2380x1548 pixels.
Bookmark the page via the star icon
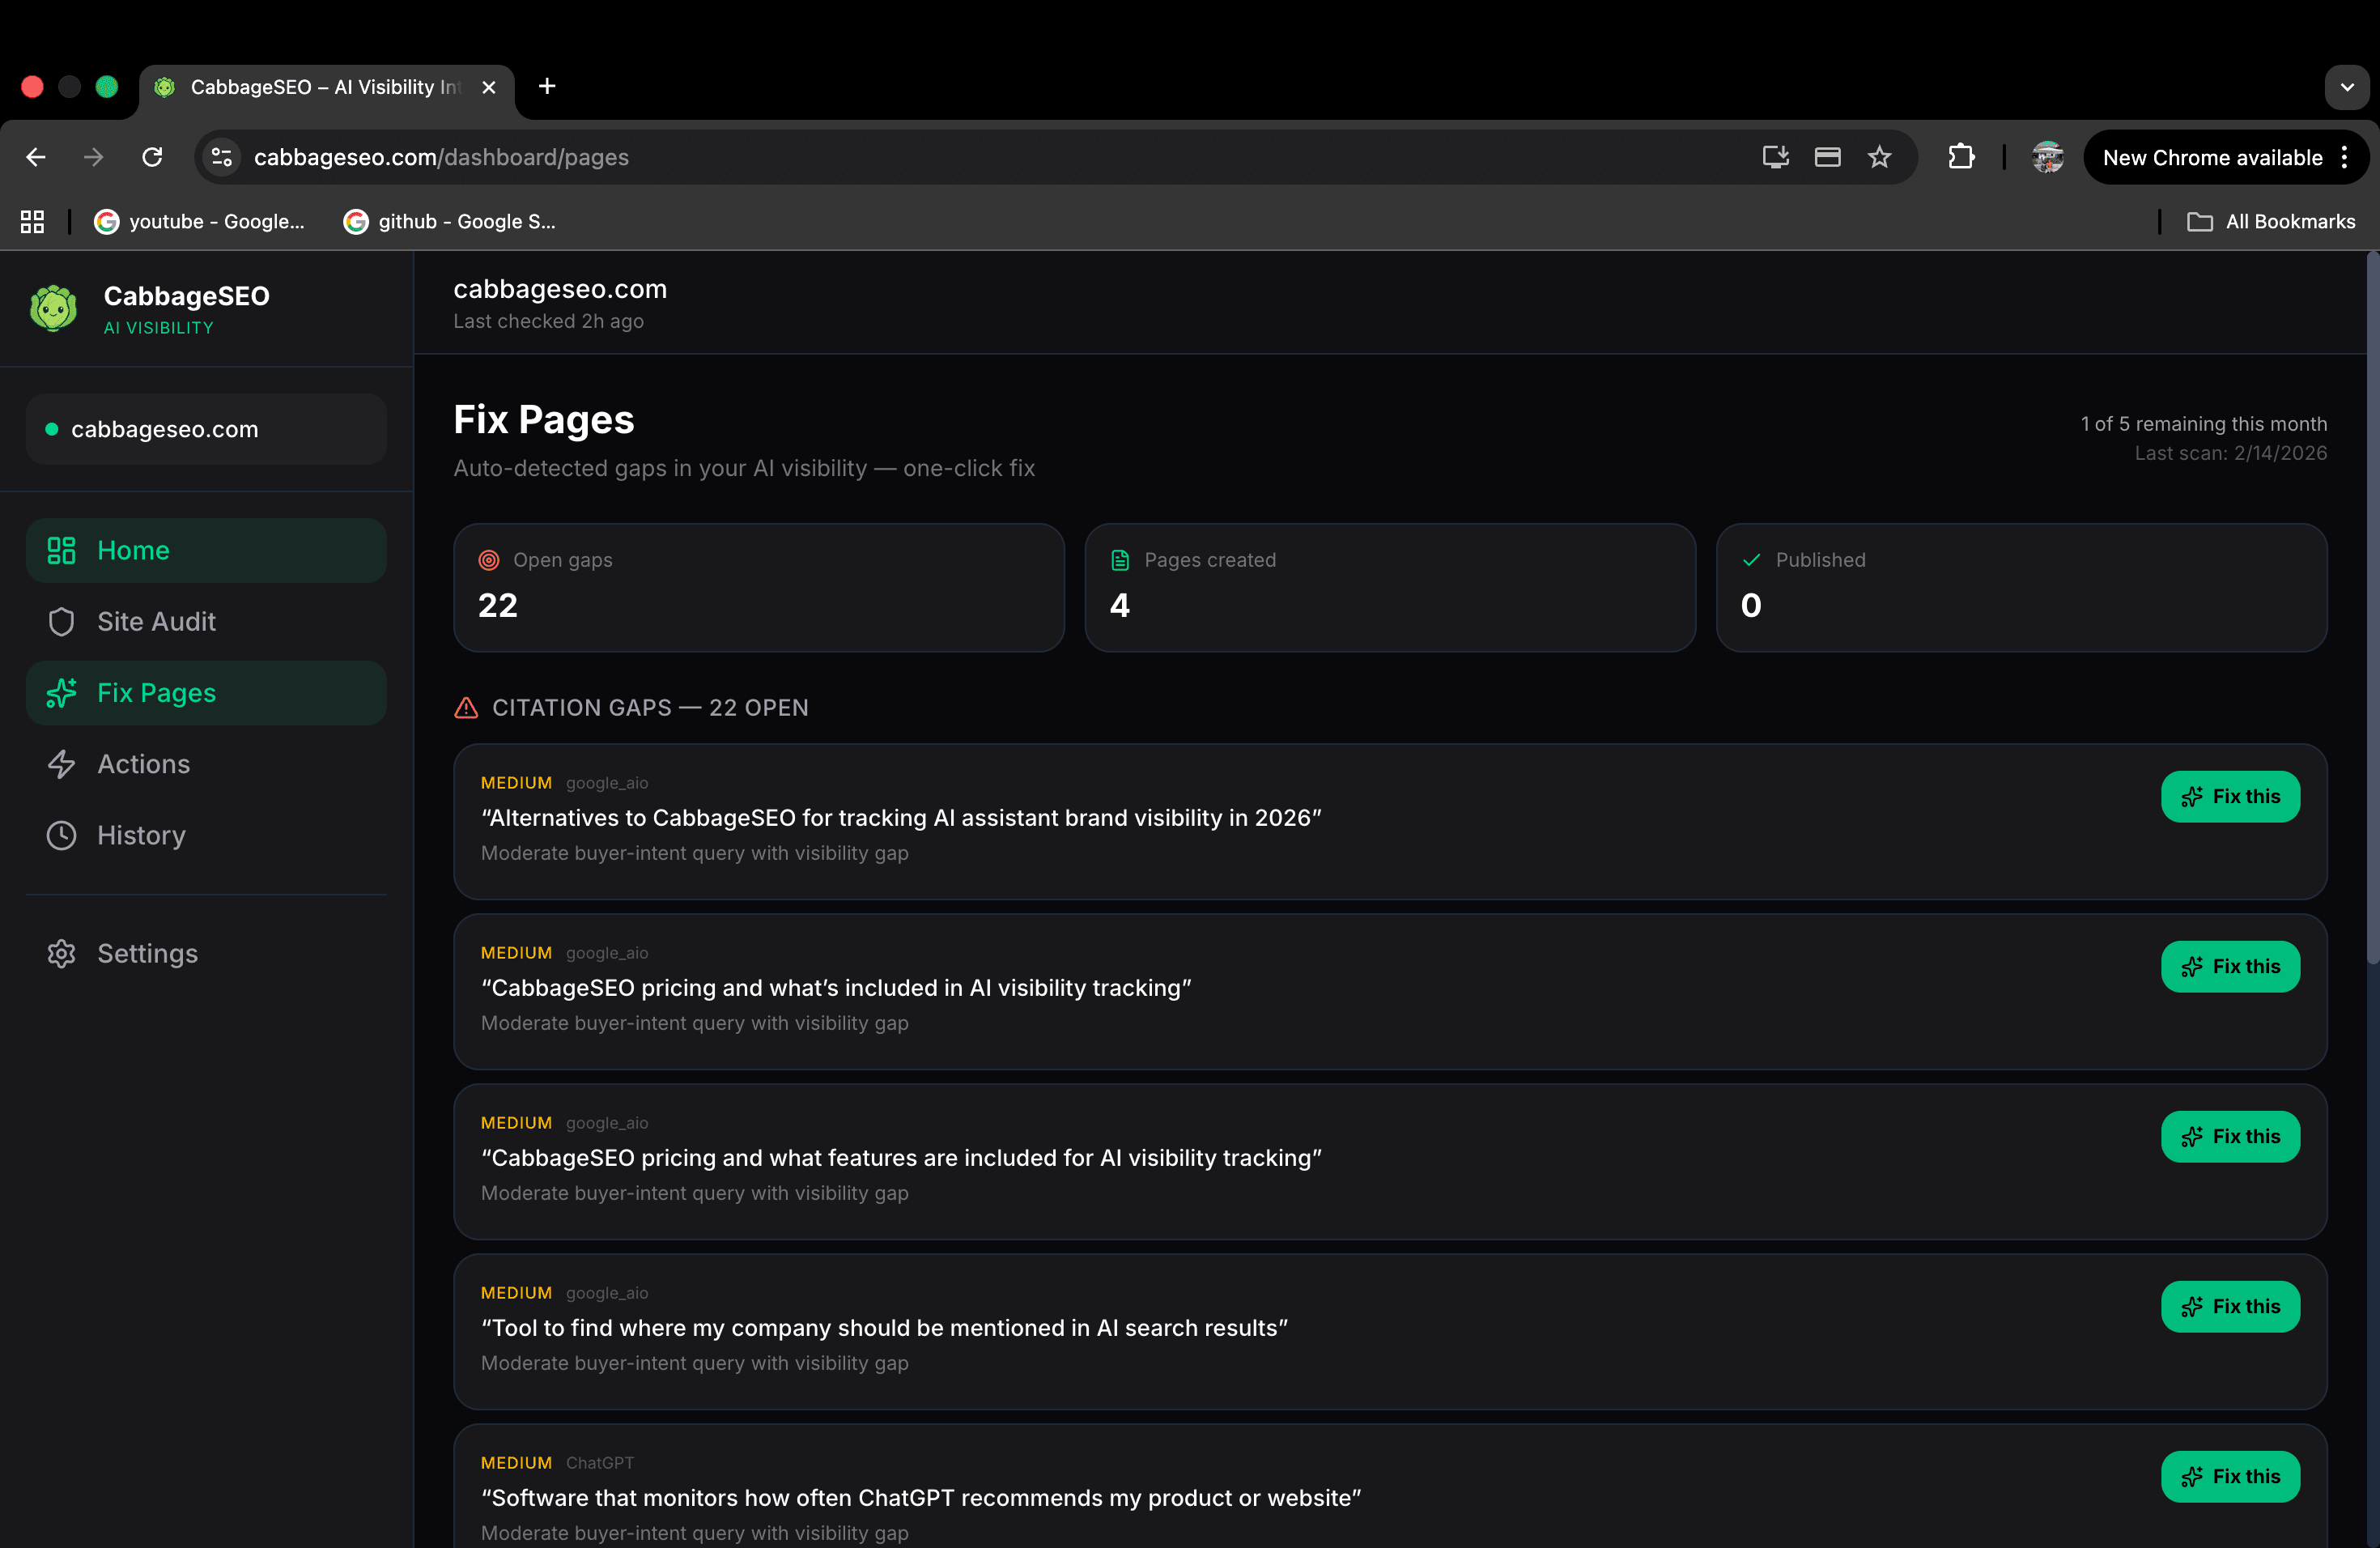tap(1879, 157)
